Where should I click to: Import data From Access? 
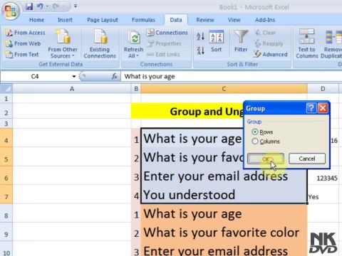point(25,33)
